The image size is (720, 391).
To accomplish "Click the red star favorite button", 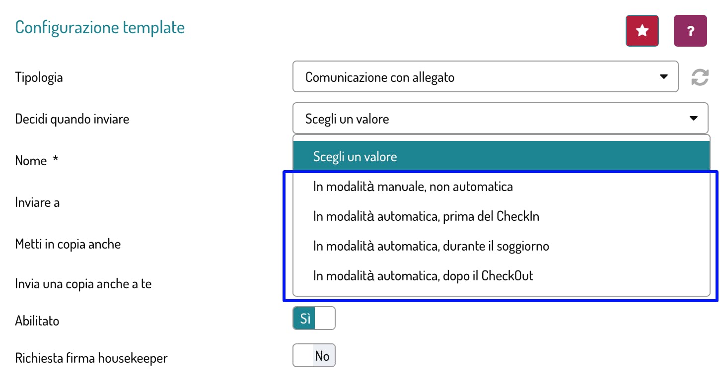I will (642, 31).
